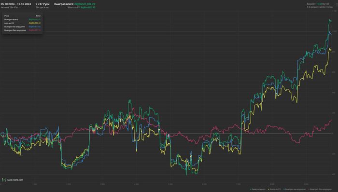
Task: Toggle the yellow 'Всего по EV' legend item
Action: pyautogui.click(x=274, y=190)
